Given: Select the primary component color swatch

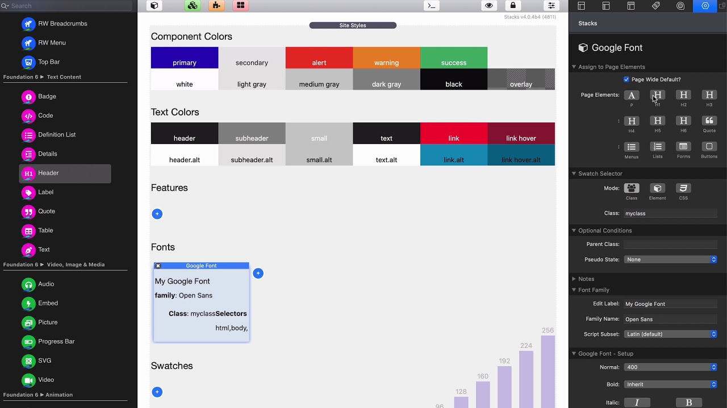Looking at the screenshot, I should 185,58.
